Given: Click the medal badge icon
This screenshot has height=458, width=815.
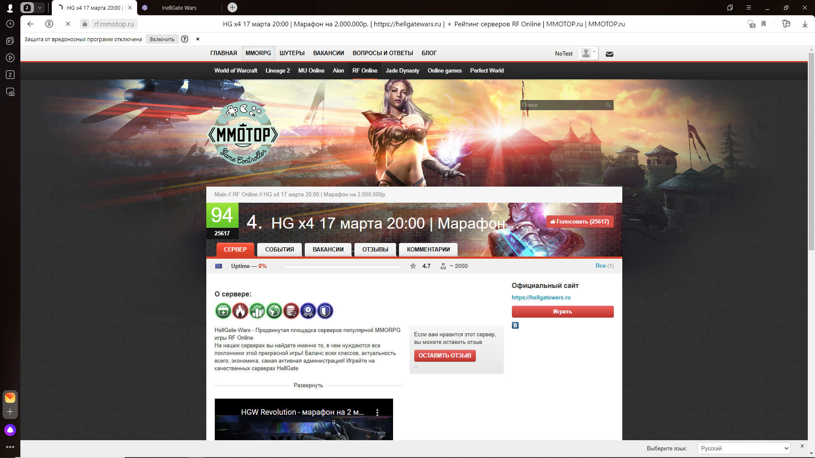Looking at the screenshot, I should tap(308, 311).
